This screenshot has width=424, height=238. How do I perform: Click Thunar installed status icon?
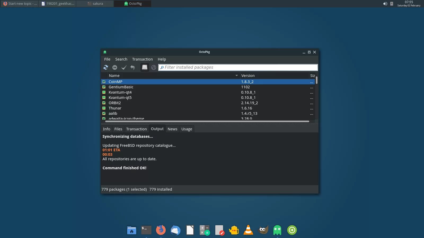(x=104, y=108)
